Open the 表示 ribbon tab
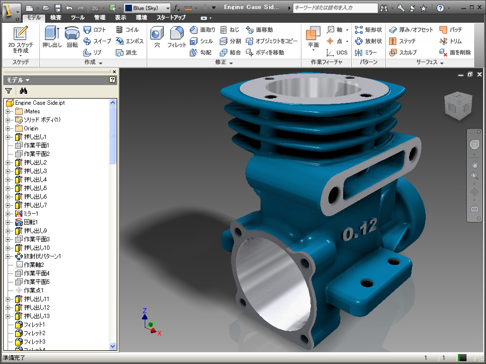The image size is (486, 364). [121, 18]
